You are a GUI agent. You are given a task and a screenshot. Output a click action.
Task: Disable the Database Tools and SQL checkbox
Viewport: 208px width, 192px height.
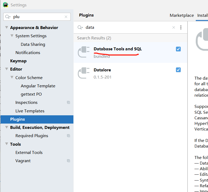coord(178,49)
